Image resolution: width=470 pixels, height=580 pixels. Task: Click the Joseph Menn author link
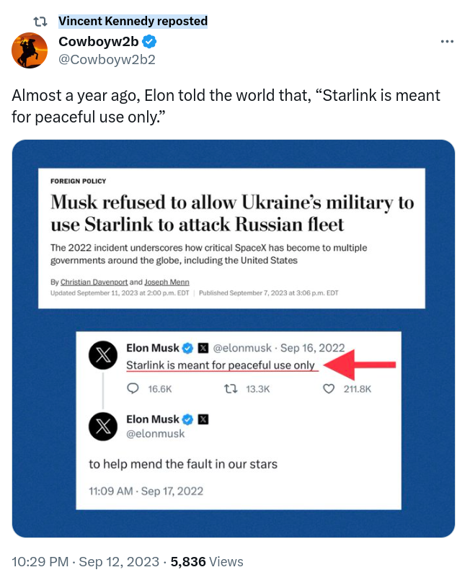[x=167, y=282]
